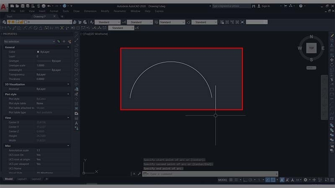Select the Multiline Text tool in Draw toolbar
The image size is (335, 188).
pos(77,123)
